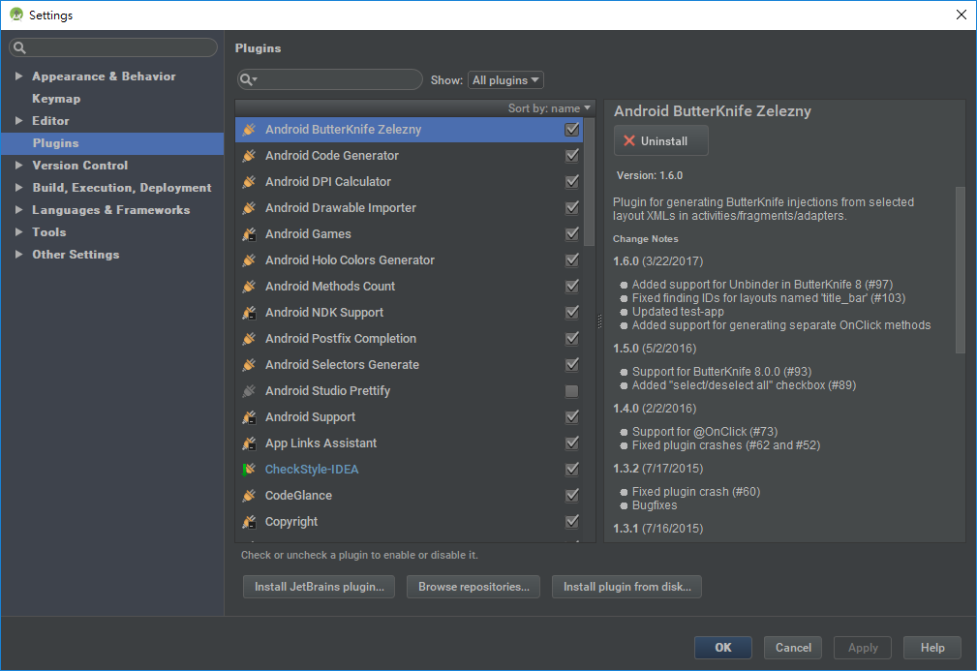Disable the CodeGlance plugin checkbox
Screen dimensions: 977x671
(571, 496)
